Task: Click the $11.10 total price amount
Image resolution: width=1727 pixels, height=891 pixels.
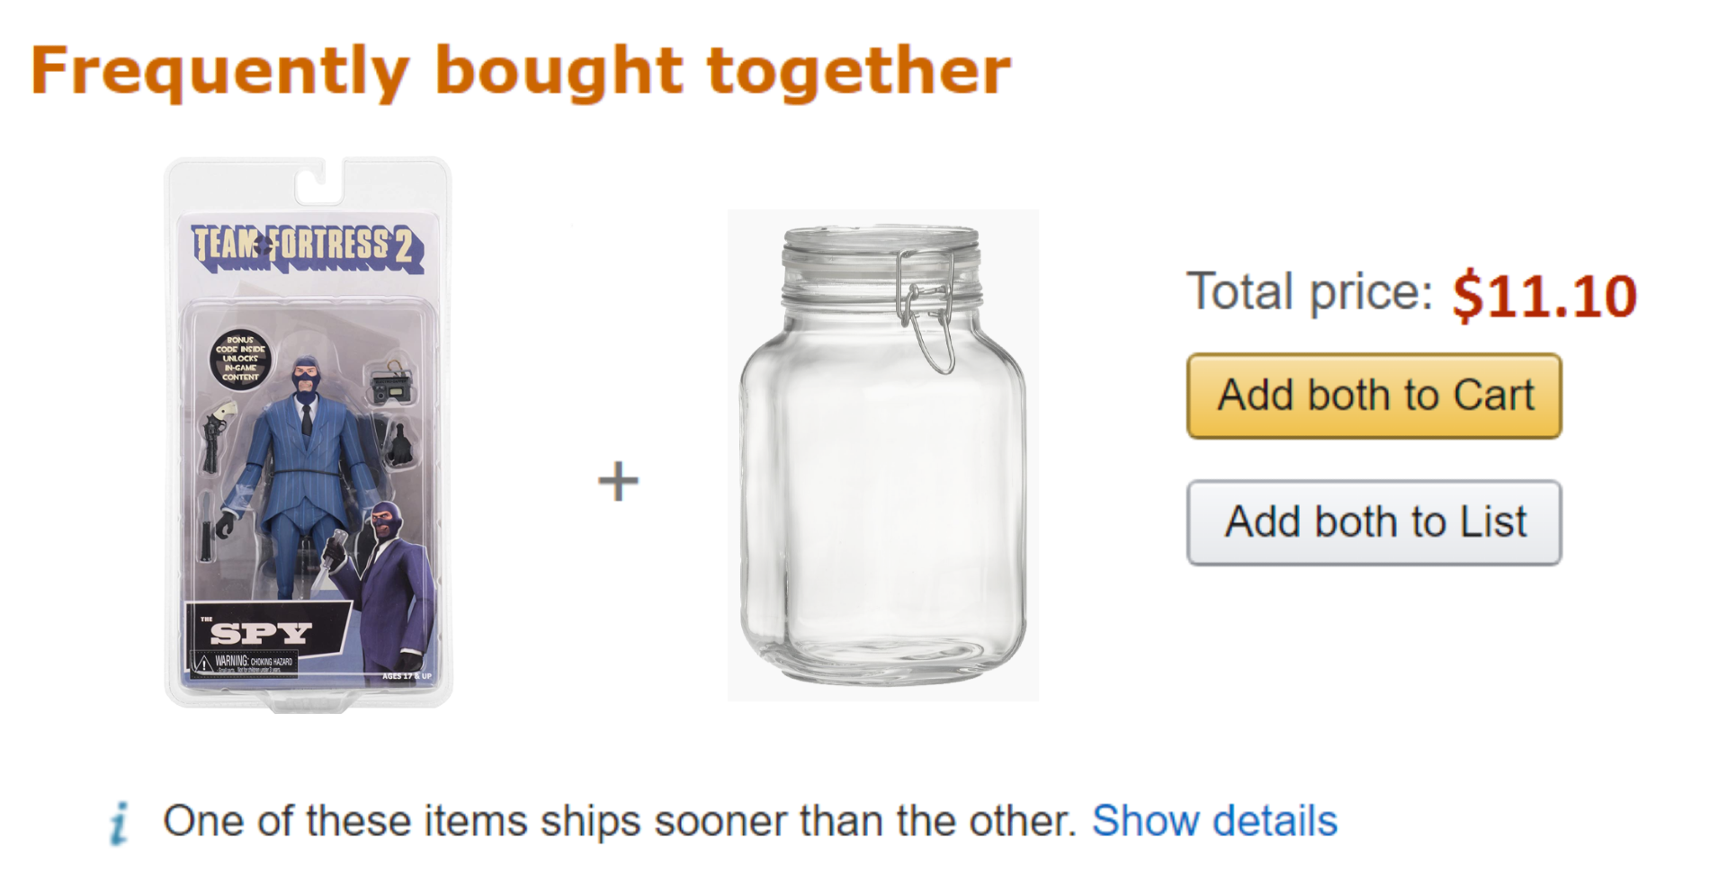Action: [x=1544, y=296]
